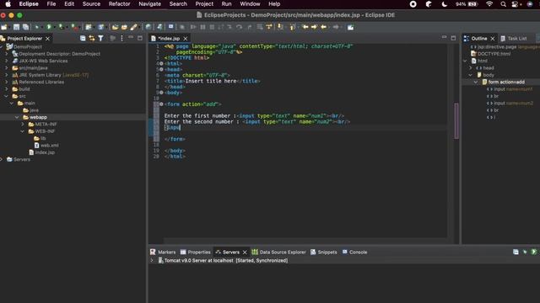Click the Suspend pause icon in toolbar
Screen dimensions: 540x303
pos(202,27)
